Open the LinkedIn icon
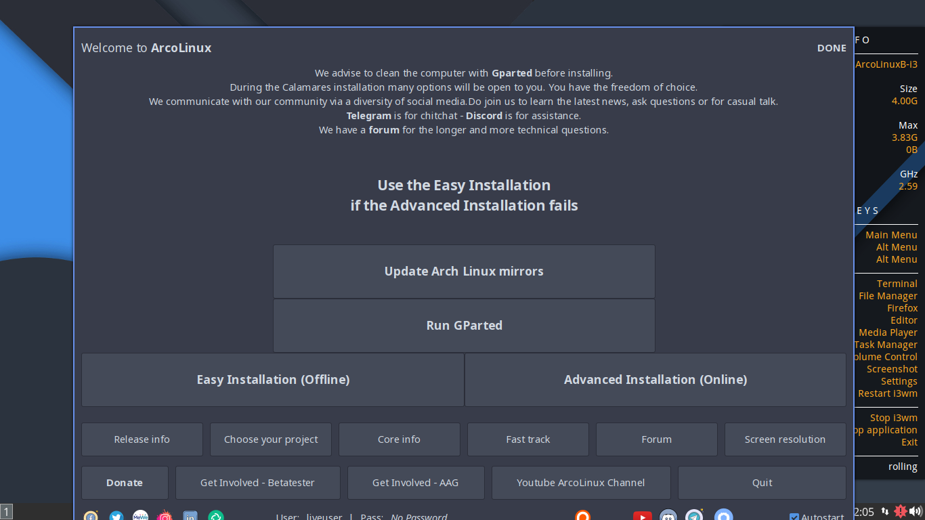This screenshot has height=520, width=925. [190, 517]
